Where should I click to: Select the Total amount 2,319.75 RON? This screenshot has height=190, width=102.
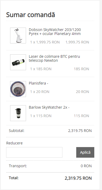pyautogui.click(x=78, y=178)
